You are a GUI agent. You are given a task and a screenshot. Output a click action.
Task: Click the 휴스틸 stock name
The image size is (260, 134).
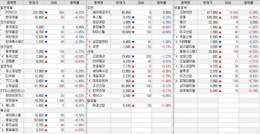pyautogui.click(x=98, y=17)
